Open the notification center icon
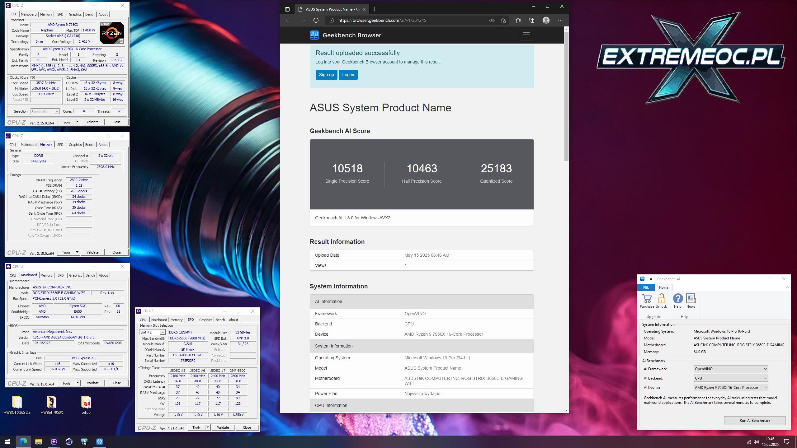797x448 pixels. (787, 442)
